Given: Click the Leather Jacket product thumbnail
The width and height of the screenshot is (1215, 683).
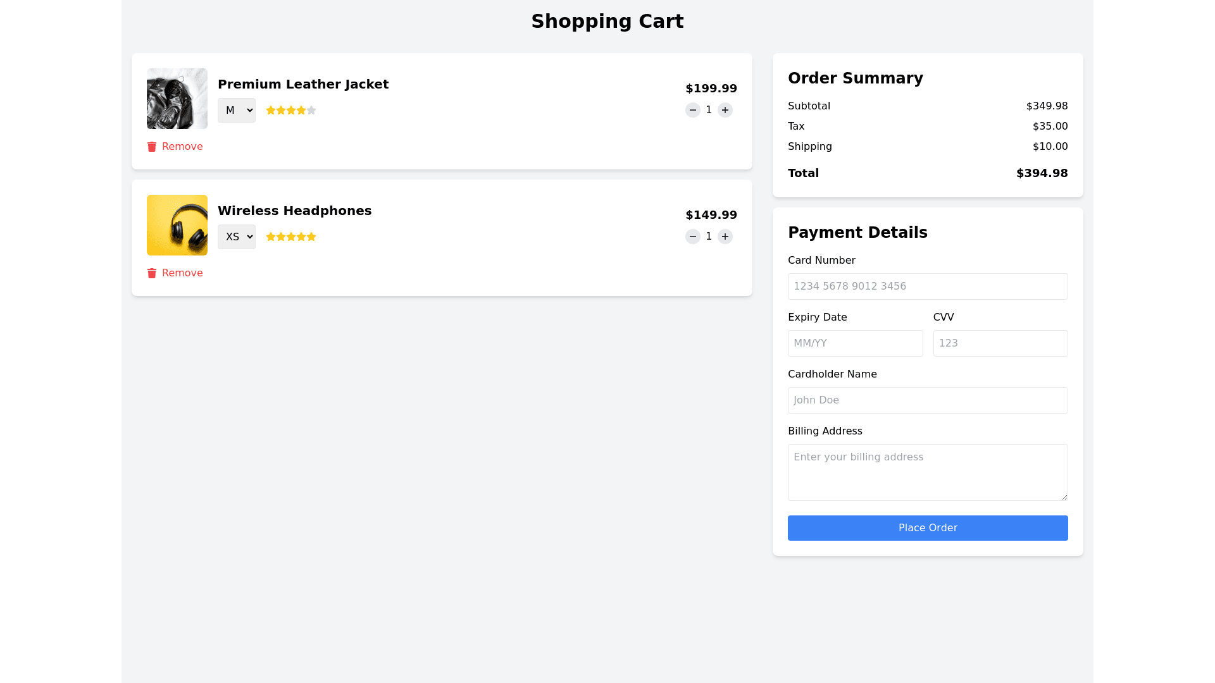Looking at the screenshot, I should tap(177, 99).
